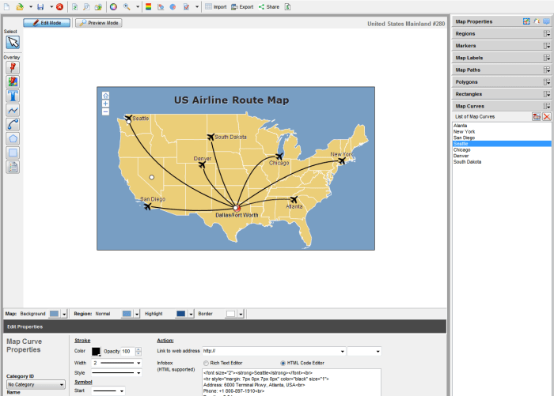Create a new map file
The image size is (554, 396).
6,6
